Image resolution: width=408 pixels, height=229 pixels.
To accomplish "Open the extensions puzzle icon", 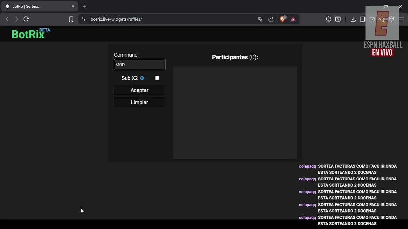I will click(x=328, y=19).
